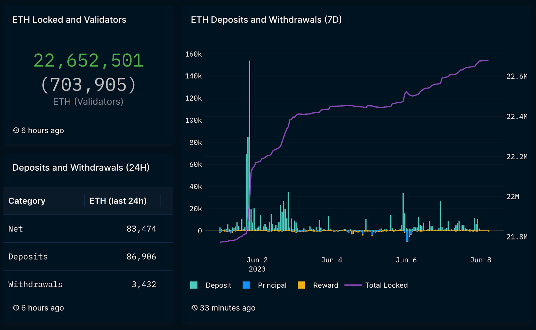Click the Withdrawals value 3,432
536x330 pixels.
click(144, 284)
